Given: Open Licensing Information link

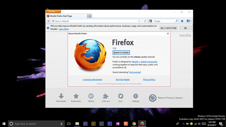Looking at the screenshot, I should (x=93, y=80).
